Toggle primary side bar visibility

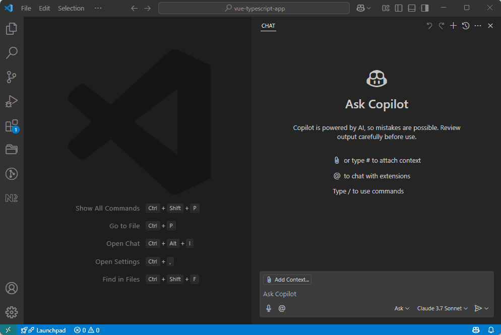click(399, 8)
